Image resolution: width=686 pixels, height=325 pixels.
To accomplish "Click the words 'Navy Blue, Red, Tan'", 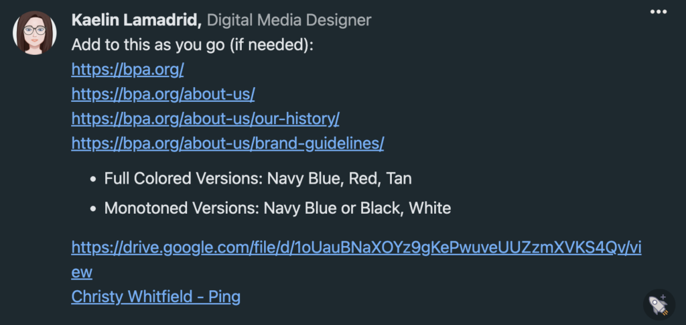I will [340, 179].
